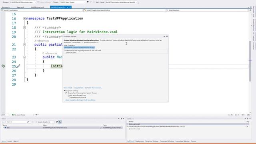The image size is (256, 144).
Task: Open the editor zoom percentage dropdown
Action: click(x=8, y=115)
